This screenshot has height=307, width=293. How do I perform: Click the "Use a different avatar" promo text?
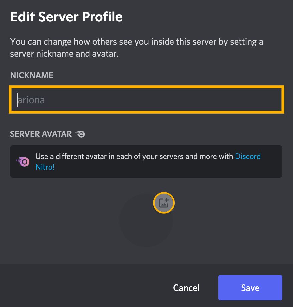[133, 156]
